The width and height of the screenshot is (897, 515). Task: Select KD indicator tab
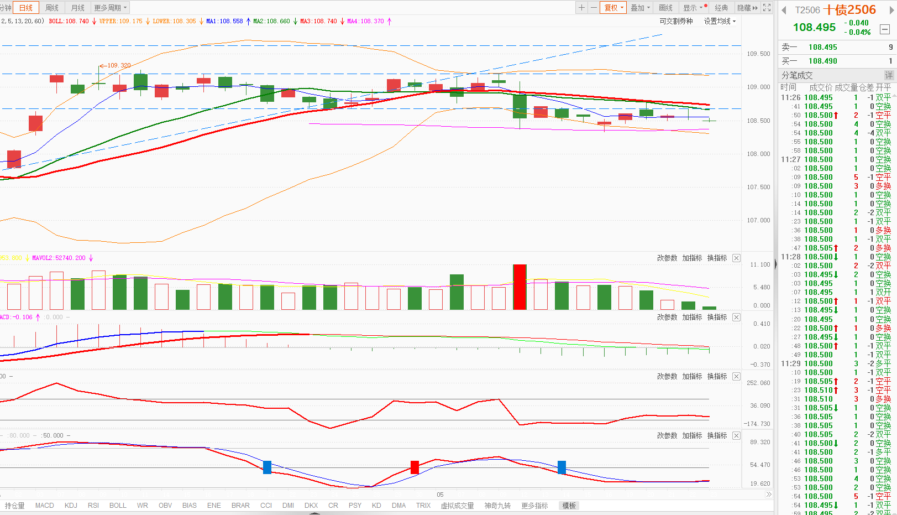click(x=376, y=506)
